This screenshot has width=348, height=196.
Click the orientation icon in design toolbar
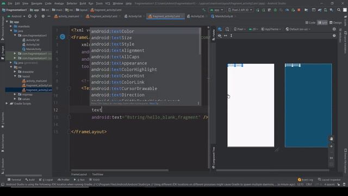[227, 29]
